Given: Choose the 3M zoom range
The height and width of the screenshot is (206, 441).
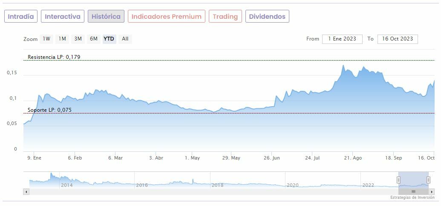Looking at the screenshot, I should click(x=78, y=39).
